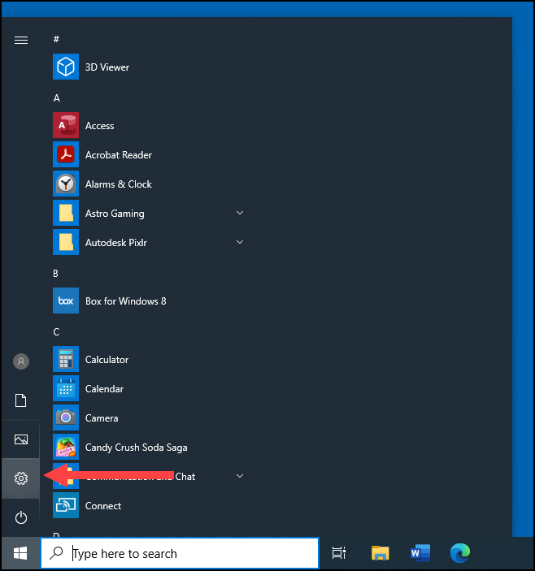Select the 3D Viewer label
The image size is (535, 571).
coord(107,67)
